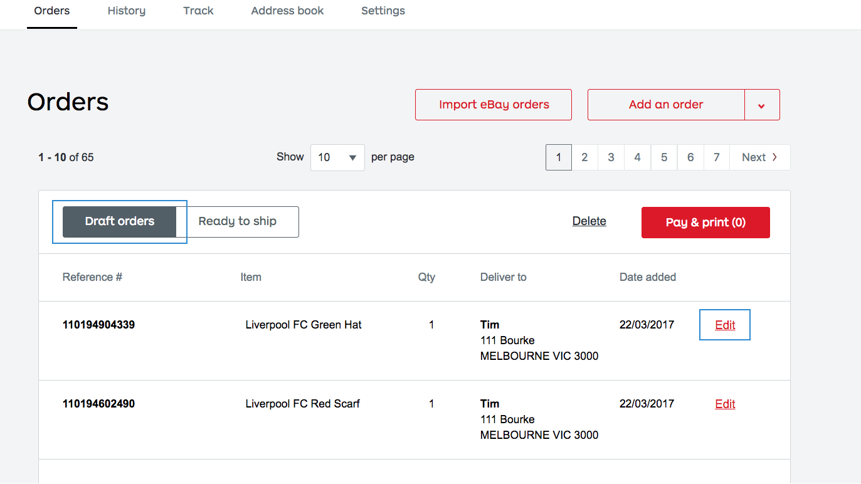This screenshot has height=484, width=861.
Task: Edit the Liverpool FC Red Scarf order
Action: click(x=724, y=404)
